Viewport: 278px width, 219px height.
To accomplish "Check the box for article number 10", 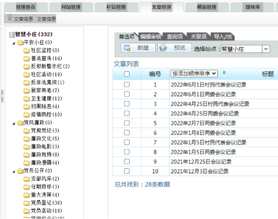I will 127,171.
